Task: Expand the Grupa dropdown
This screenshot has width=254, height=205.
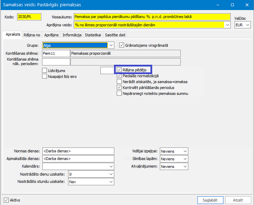Action: coord(111,45)
